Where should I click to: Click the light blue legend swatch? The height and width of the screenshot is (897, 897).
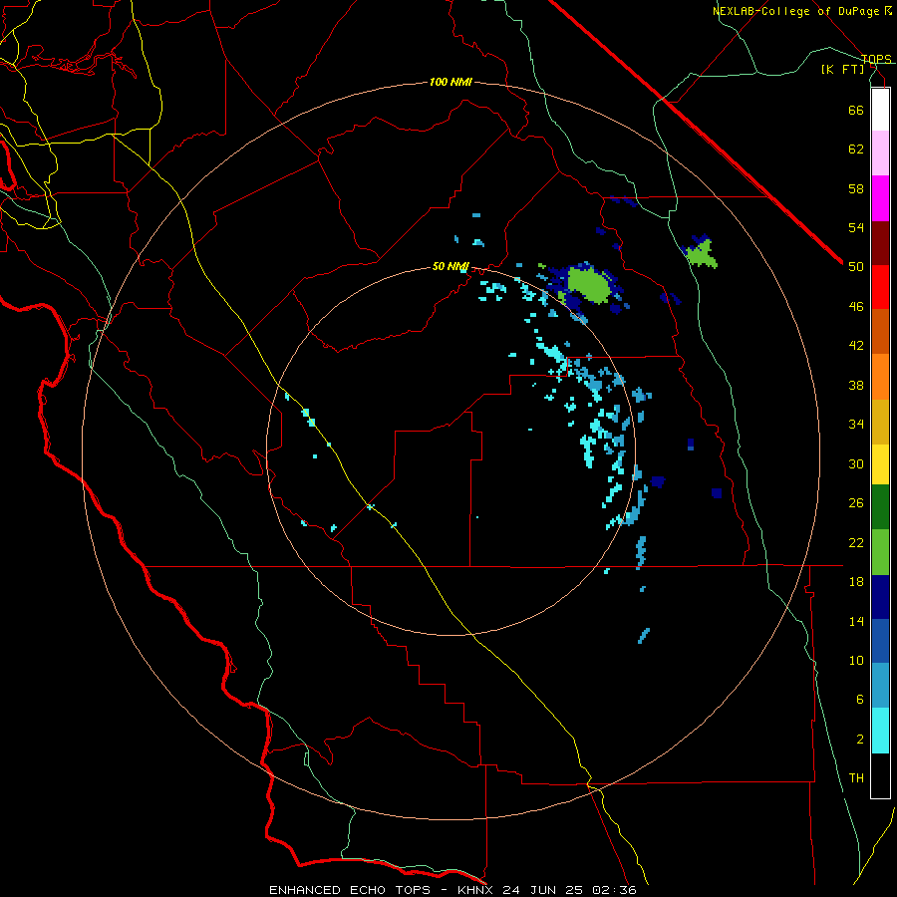tap(880, 686)
